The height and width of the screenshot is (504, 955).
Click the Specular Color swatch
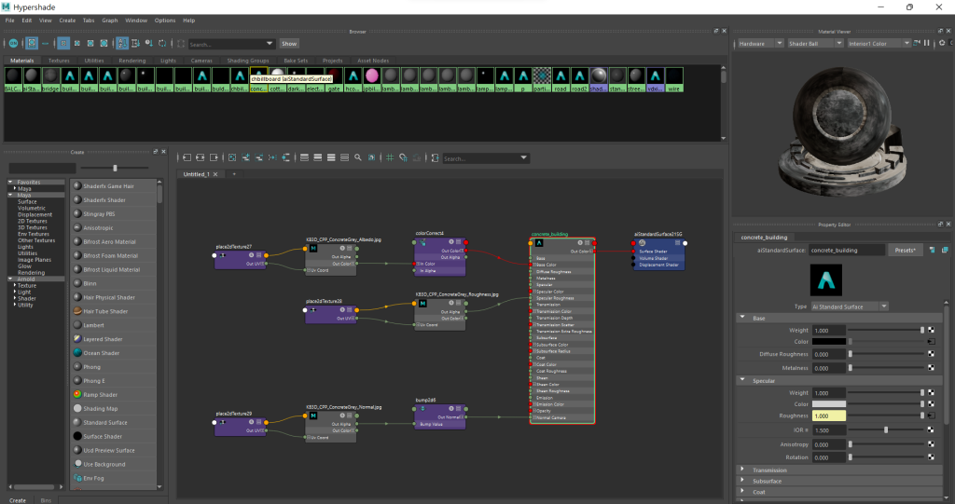coord(829,404)
